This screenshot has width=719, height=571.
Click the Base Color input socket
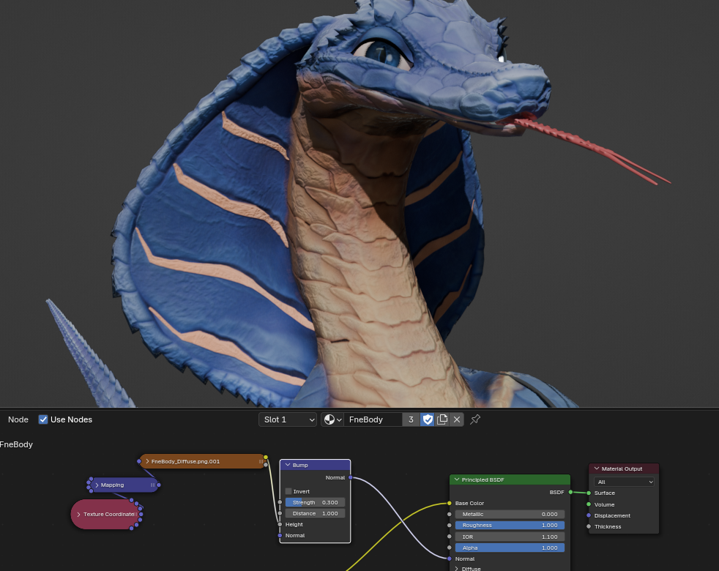(x=450, y=503)
